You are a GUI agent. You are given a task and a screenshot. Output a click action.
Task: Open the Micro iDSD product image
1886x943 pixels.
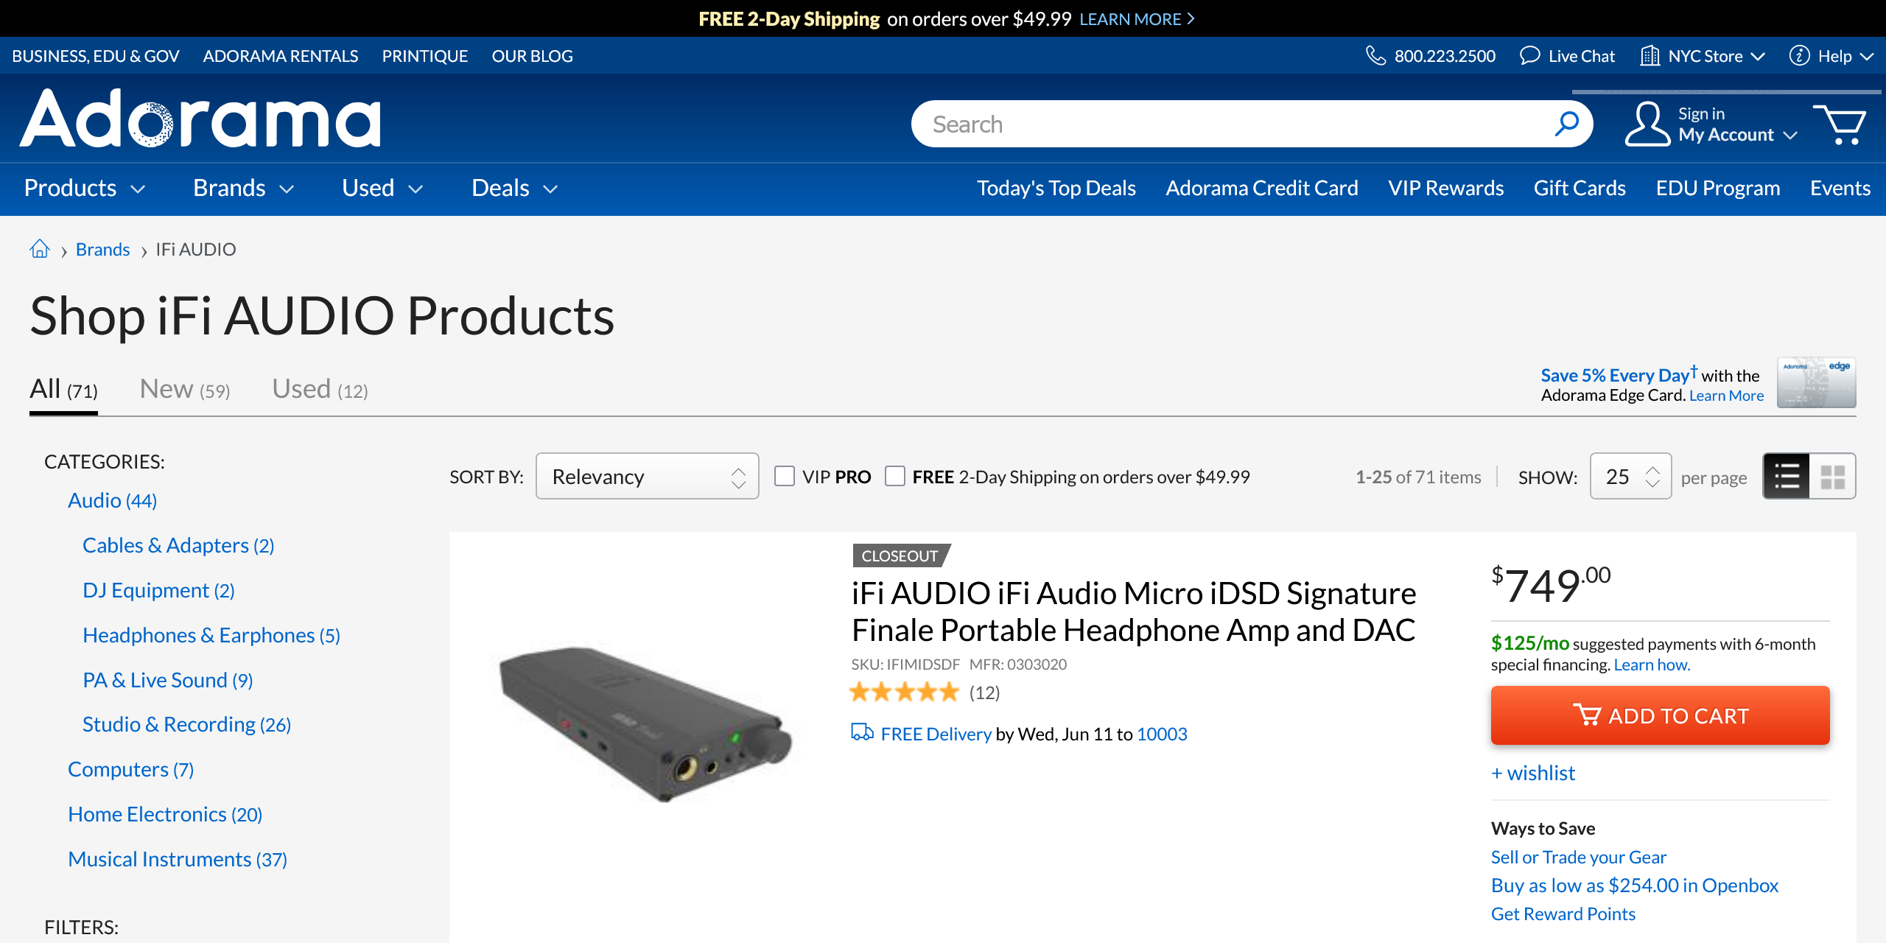coord(645,725)
